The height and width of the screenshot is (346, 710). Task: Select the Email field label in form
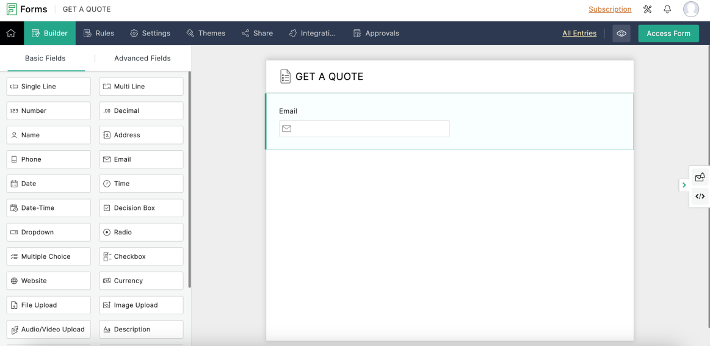288,111
